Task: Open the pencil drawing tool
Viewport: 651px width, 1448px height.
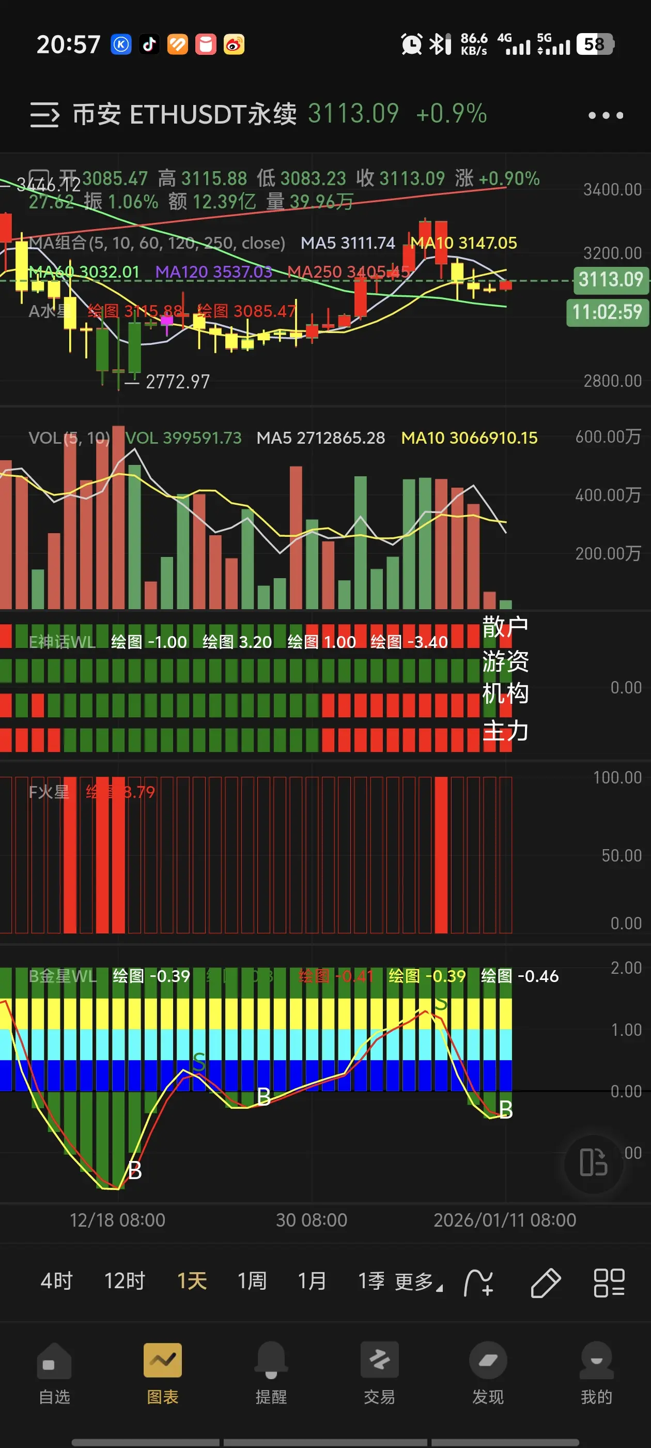Action: [546, 1283]
